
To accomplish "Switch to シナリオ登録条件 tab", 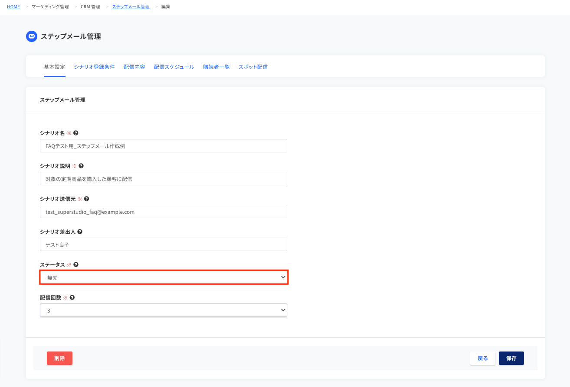I will 94,67.
